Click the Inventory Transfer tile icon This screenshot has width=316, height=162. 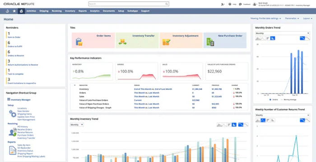click(122, 42)
